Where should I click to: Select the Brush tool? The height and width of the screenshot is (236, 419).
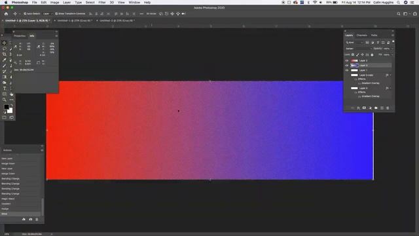(x=5, y=66)
